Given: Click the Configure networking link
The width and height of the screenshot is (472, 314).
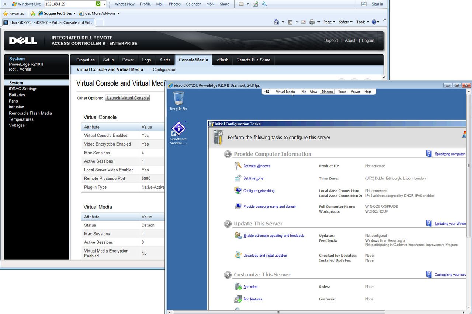Looking at the screenshot, I should click(259, 191).
